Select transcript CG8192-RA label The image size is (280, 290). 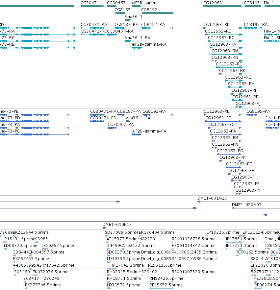click(153, 25)
